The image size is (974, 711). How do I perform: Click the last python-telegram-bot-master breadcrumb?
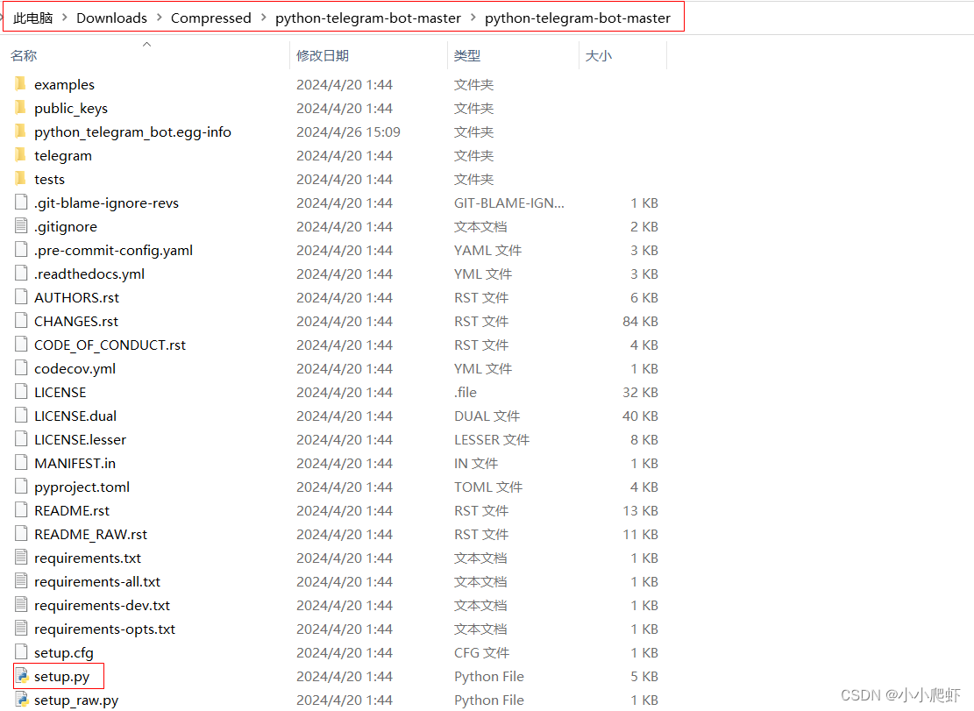click(578, 18)
